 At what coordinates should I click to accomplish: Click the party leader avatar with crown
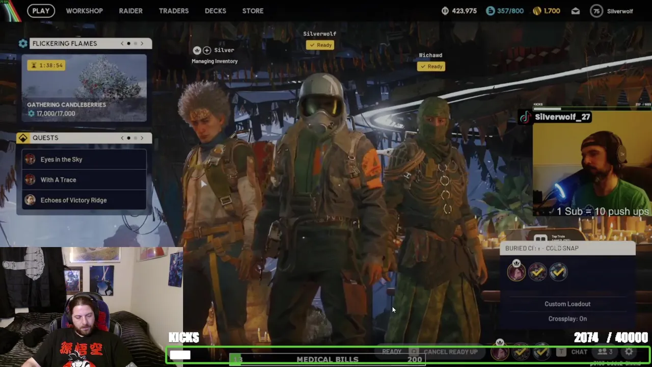(x=516, y=272)
